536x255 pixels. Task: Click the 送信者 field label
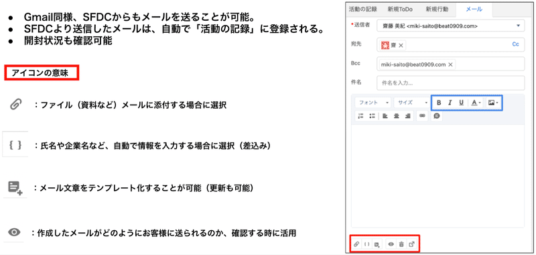click(361, 25)
